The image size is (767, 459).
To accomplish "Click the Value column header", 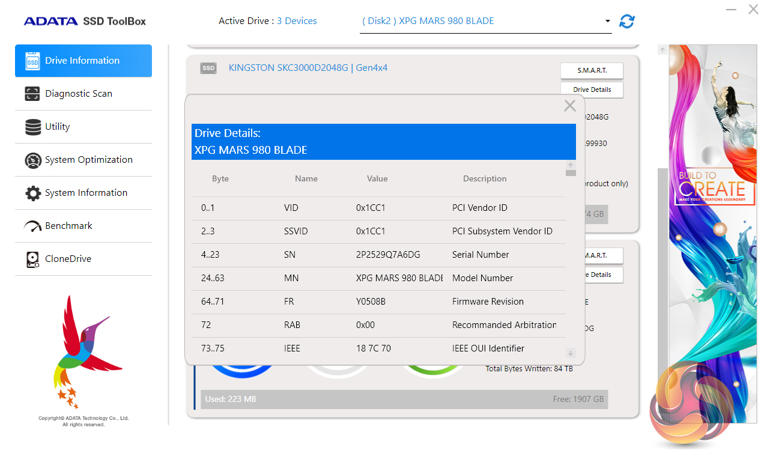I will click(x=377, y=178).
